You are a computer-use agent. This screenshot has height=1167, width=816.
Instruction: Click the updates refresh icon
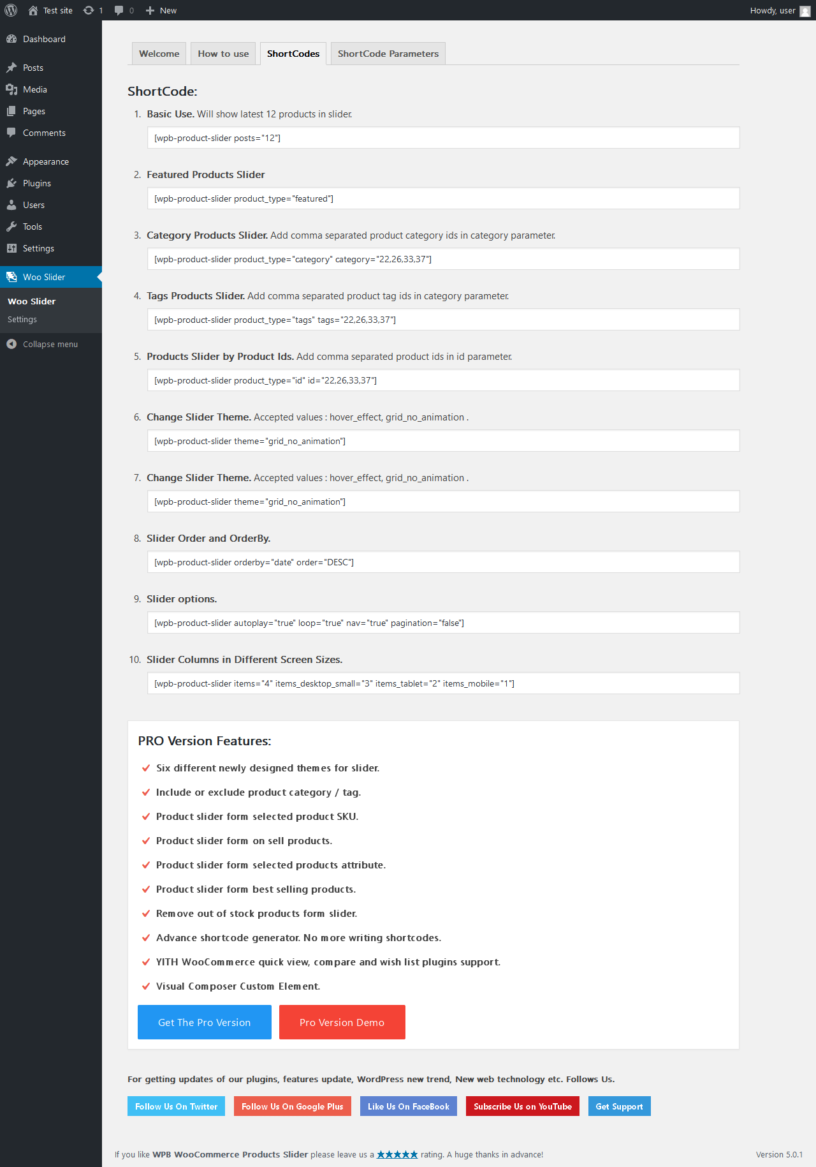point(89,10)
